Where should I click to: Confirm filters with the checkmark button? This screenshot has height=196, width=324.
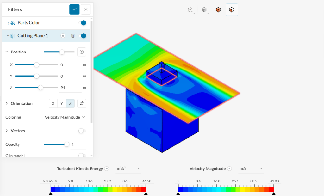[74, 9]
